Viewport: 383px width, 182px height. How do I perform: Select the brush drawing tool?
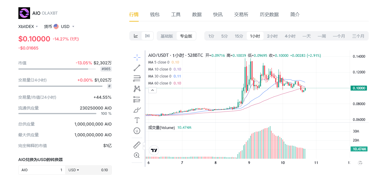(x=137, y=110)
